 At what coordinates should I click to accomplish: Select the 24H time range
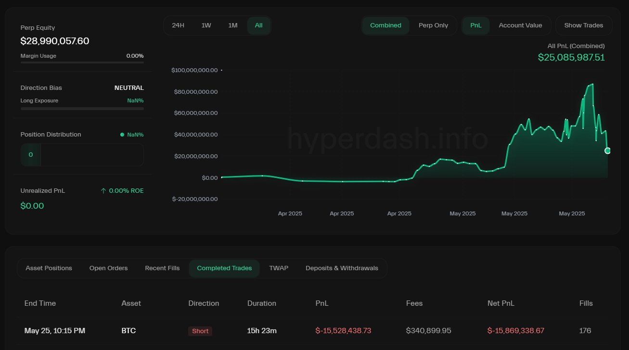pyautogui.click(x=178, y=25)
